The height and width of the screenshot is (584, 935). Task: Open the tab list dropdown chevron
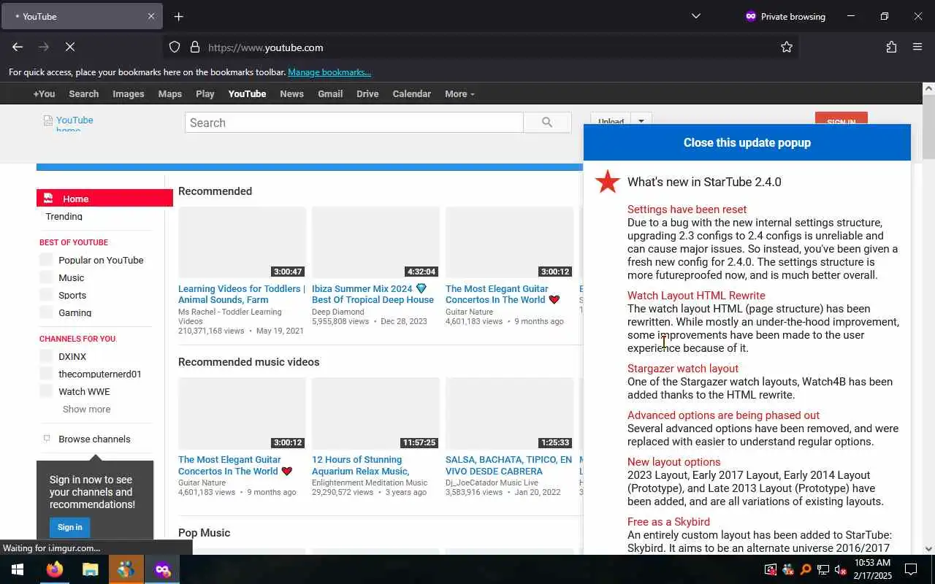[695, 16]
